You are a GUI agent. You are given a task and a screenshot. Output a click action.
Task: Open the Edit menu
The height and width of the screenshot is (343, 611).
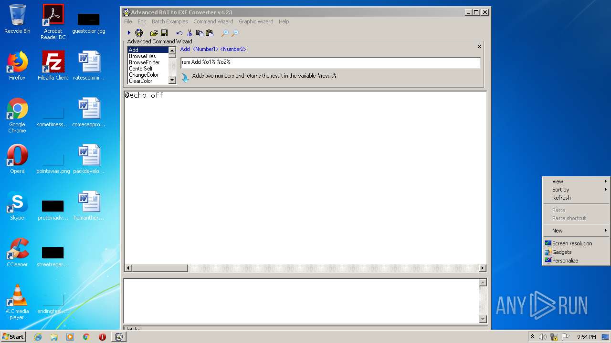(x=142, y=21)
